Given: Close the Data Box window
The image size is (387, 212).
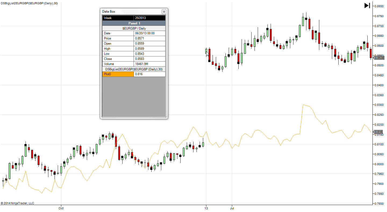Looking at the screenshot, I should tap(164, 12).
